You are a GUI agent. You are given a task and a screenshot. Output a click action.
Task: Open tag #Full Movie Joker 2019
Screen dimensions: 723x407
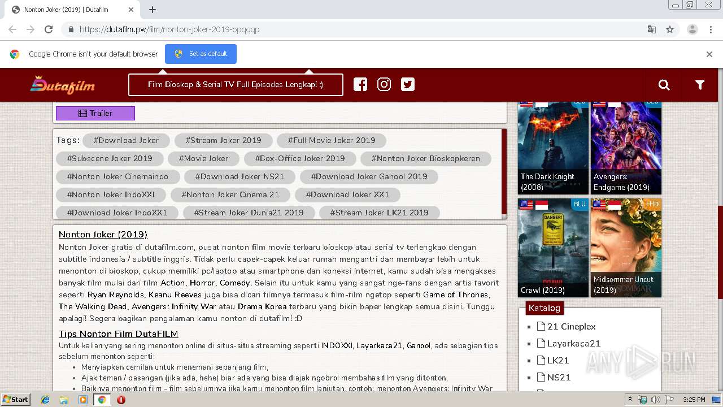click(x=332, y=140)
